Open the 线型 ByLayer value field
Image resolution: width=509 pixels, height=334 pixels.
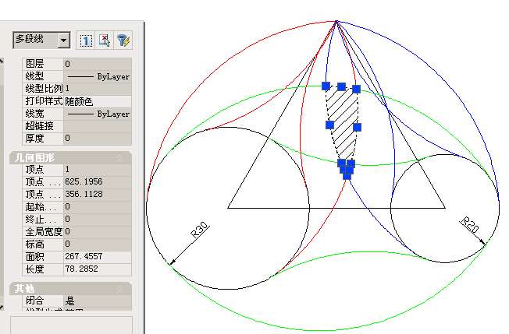98,76
